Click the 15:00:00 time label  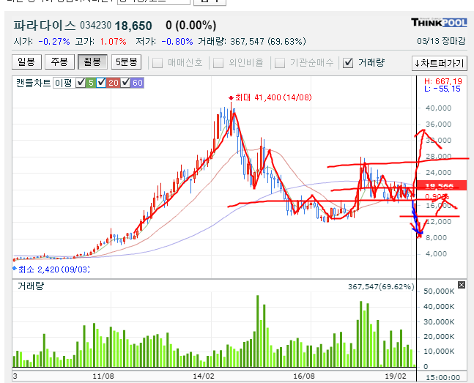pos(442,377)
